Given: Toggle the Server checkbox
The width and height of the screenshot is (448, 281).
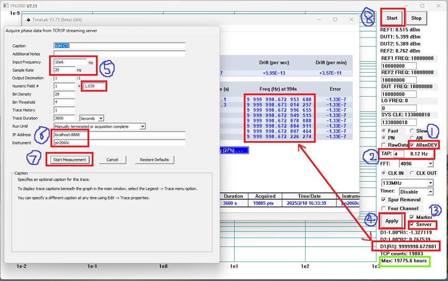Looking at the screenshot, I should click(x=412, y=225).
